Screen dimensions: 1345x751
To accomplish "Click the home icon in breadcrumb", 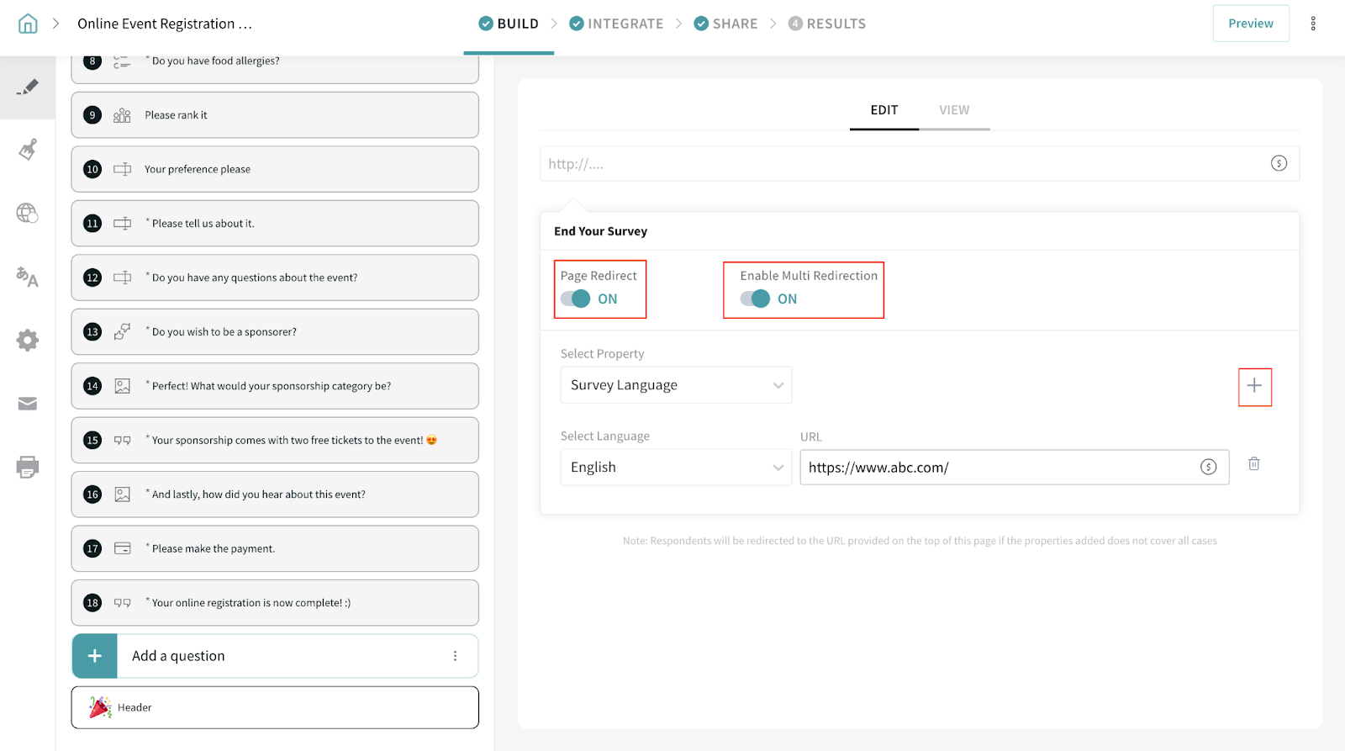I will (28, 24).
